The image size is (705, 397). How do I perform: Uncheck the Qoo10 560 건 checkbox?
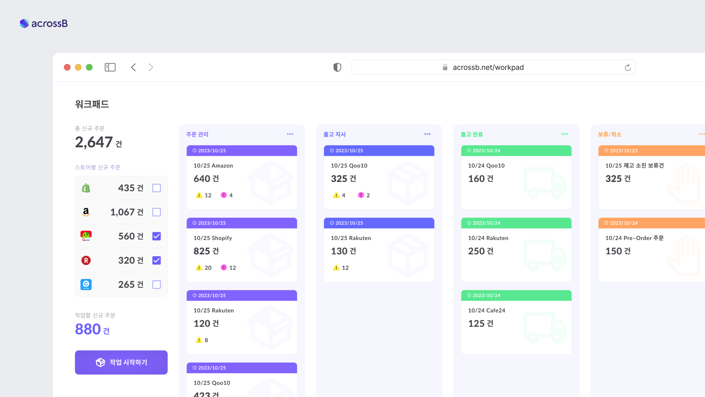pos(156,236)
